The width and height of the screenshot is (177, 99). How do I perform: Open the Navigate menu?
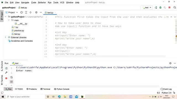click(25, 2)
